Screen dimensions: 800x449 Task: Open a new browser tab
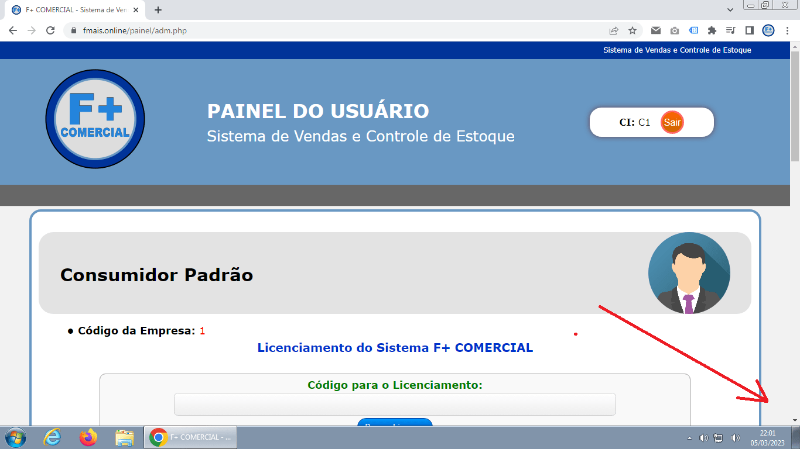click(x=158, y=10)
